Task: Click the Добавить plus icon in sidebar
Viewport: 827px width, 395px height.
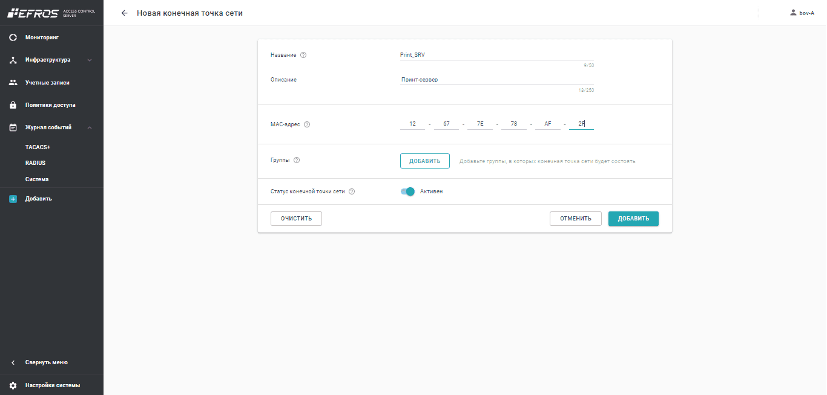Action: pyautogui.click(x=13, y=199)
